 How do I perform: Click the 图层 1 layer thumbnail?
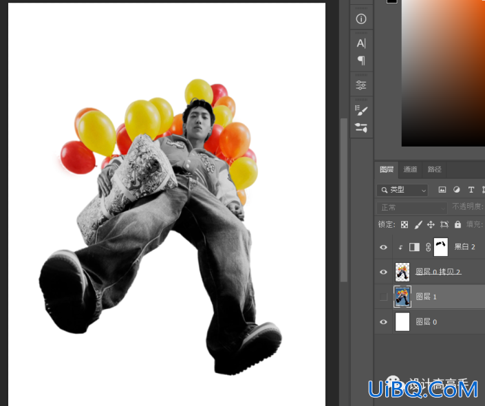(x=402, y=297)
